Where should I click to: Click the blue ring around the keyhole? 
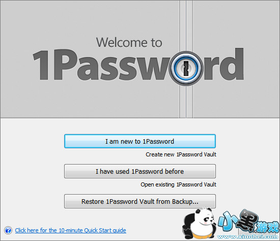point(186,68)
